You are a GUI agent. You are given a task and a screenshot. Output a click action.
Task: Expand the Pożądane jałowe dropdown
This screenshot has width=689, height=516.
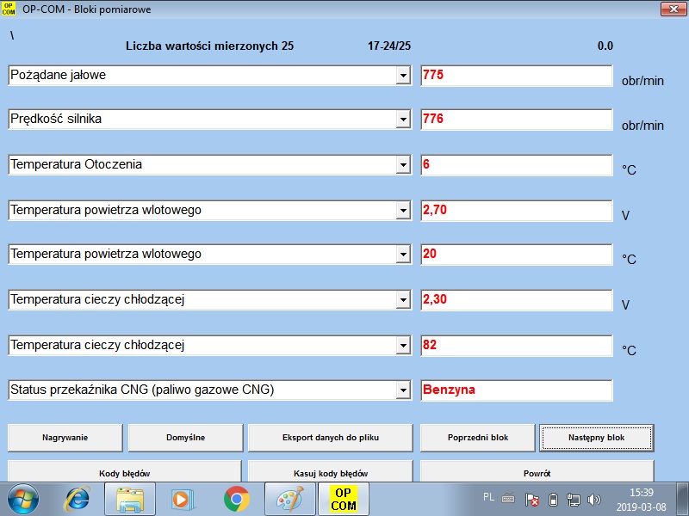[402, 76]
